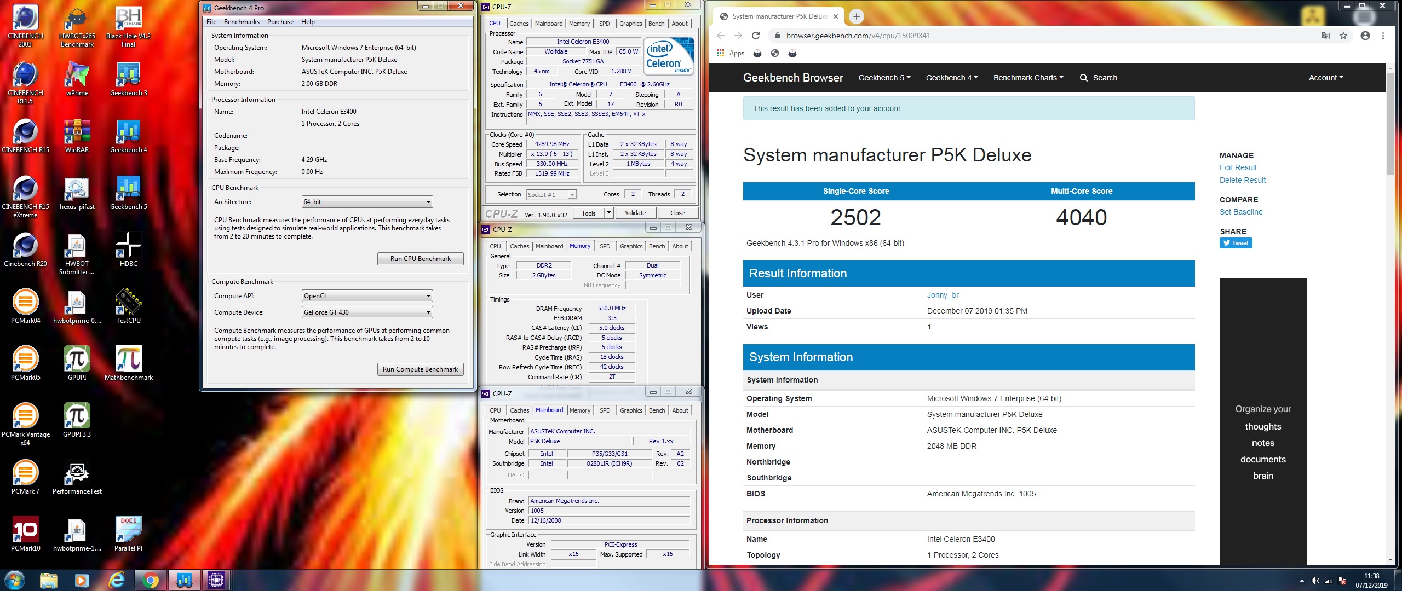The image size is (1402, 591).
Task: Launch HWBOTx265 Benchmark desktop icon
Action: tap(77, 26)
